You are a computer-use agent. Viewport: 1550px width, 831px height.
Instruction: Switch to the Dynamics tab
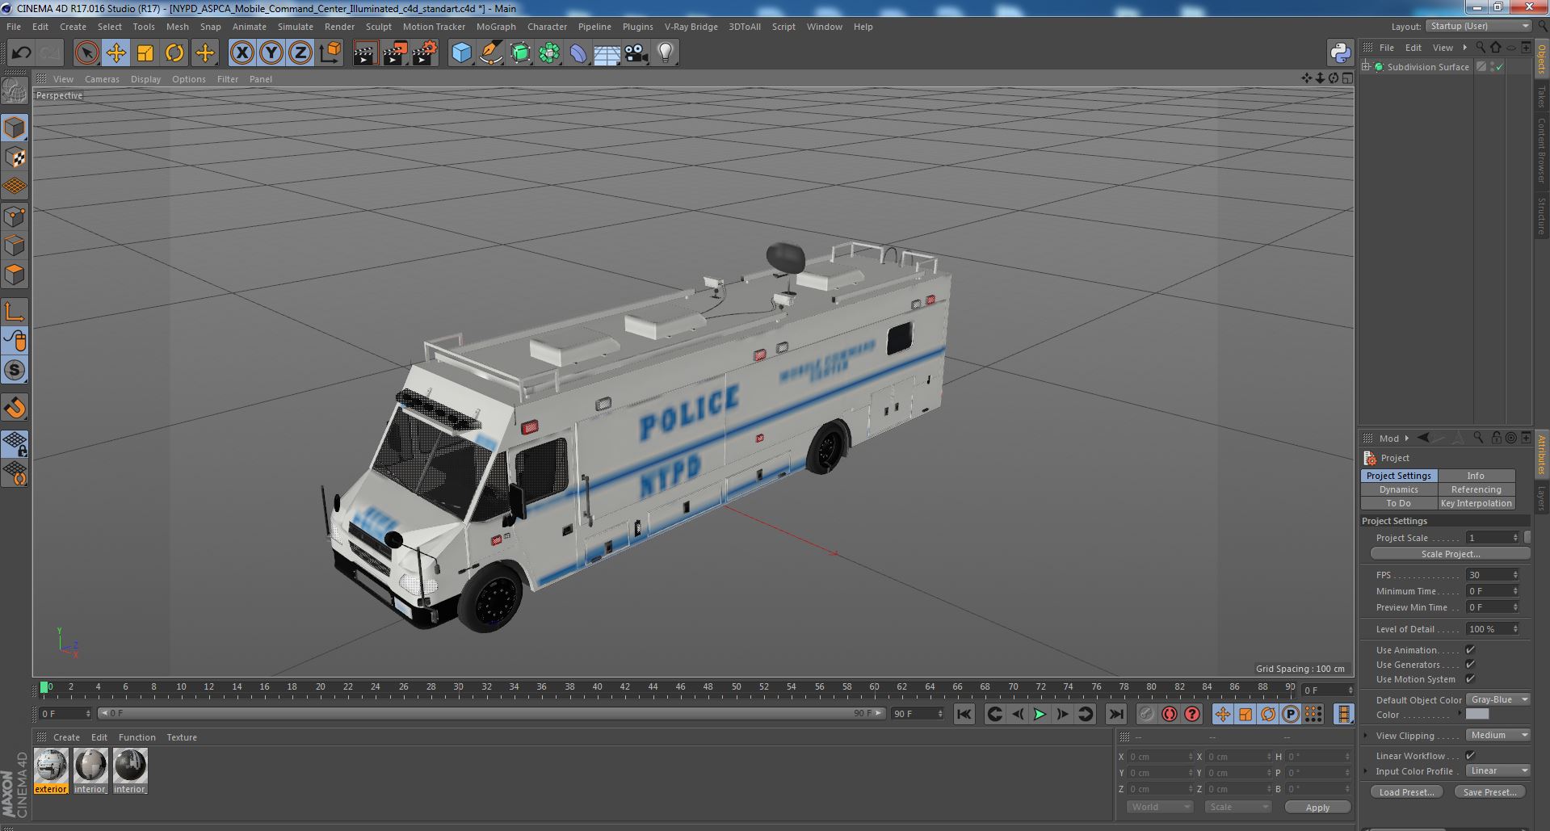click(x=1398, y=489)
